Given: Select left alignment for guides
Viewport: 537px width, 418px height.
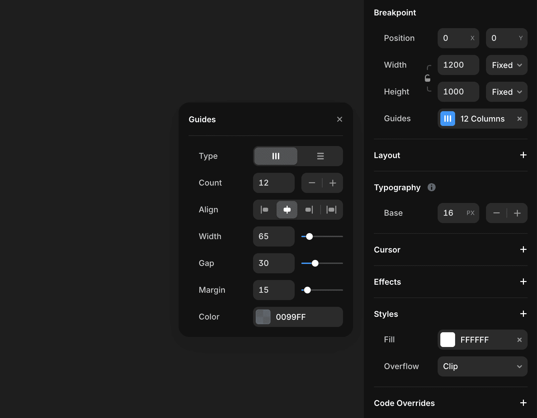Looking at the screenshot, I should 265,210.
